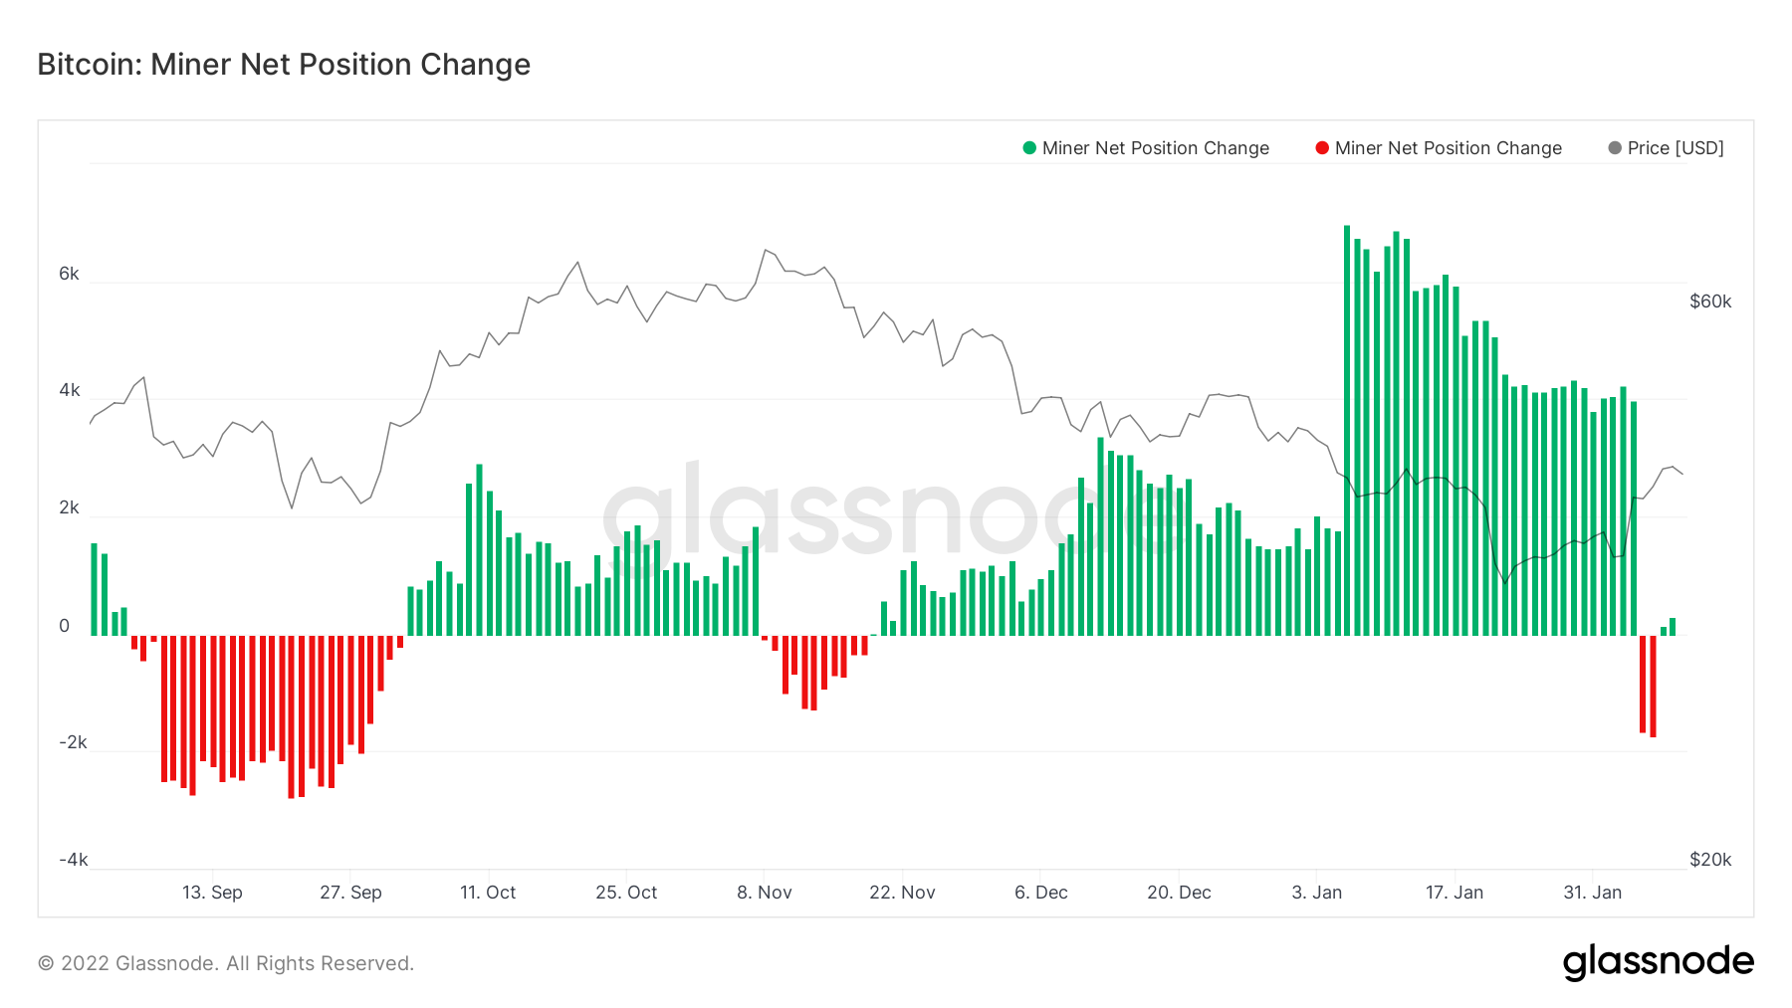This screenshot has height=1008, width=1792.
Task: Toggle the red Miner Net Position Change series
Action: (x=1448, y=148)
